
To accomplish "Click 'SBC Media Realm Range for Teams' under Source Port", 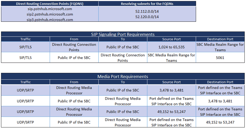I will coord(171,58).
